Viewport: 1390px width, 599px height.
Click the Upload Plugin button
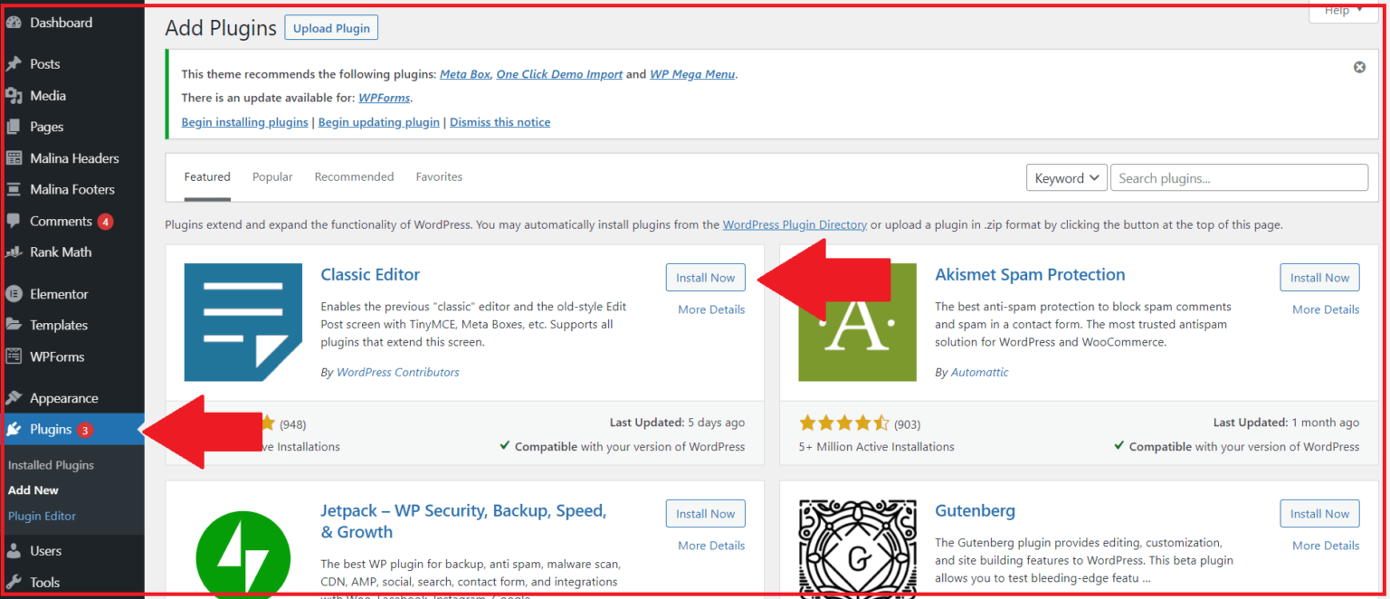pos(331,28)
